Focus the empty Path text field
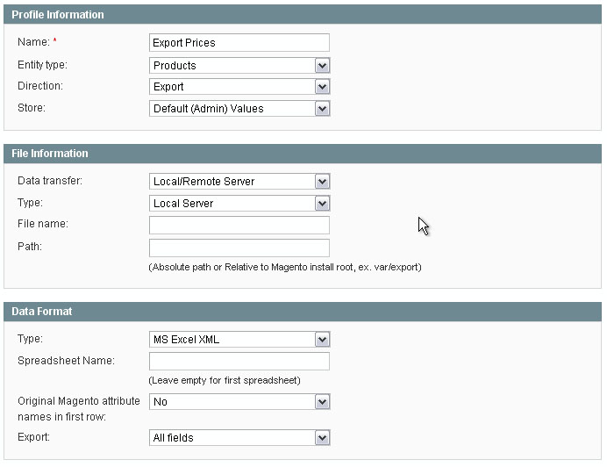The height and width of the screenshot is (467, 607). click(x=239, y=248)
